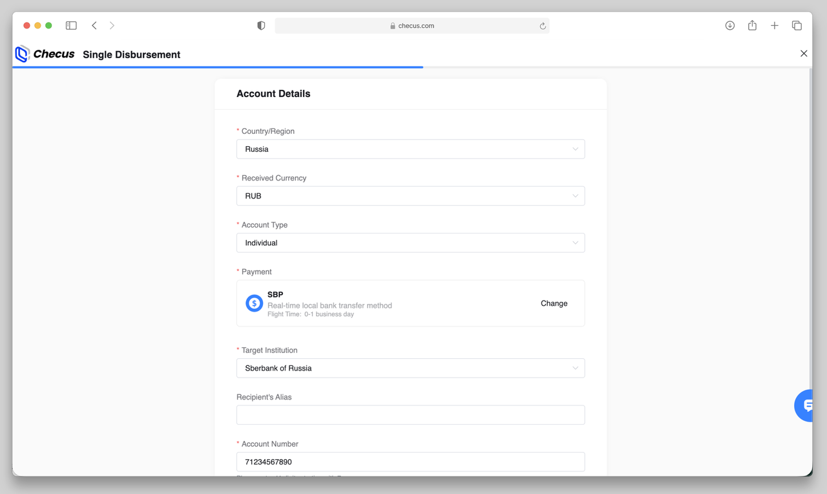Open the Target Institution Sberbank dropdown

point(410,369)
